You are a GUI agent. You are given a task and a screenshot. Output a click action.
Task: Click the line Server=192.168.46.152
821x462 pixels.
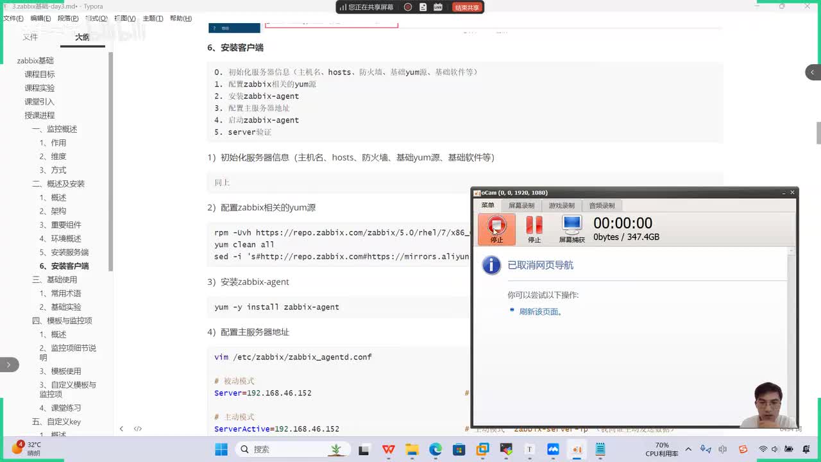(x=263, y=393)
